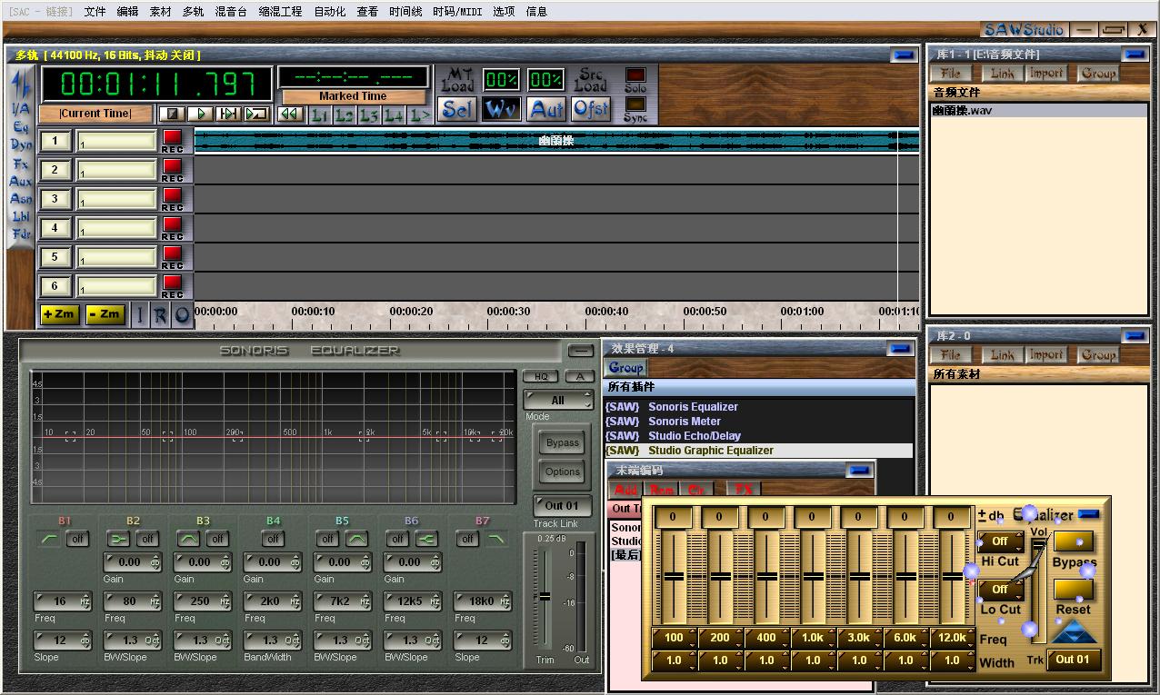Change the B7 Freq 18k0 value
1160x695 pixels.
[482, 601]
